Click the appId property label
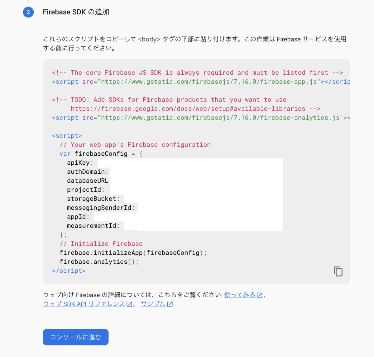 click(x=78, y=217)
